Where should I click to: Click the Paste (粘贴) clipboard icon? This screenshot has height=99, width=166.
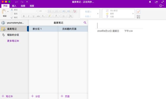click(x=4, y=12)
